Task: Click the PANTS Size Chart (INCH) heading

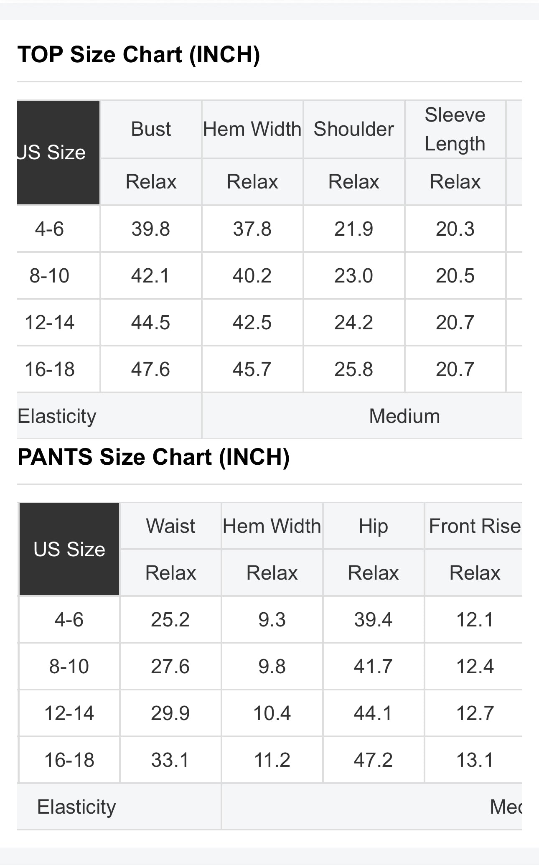Action: click(153, 457)
